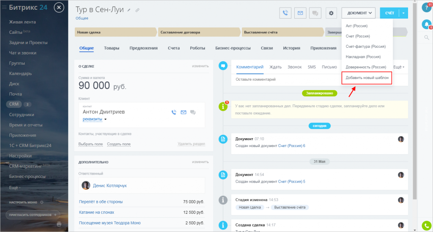Viewport: 433px width, 232px height.
Task: Open the Перелёт в обе стороны product link
Action: [x=101, y=202]
